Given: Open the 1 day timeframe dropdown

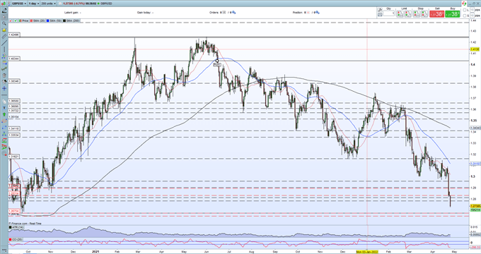Looking at the screenshot, I should [x=33, y=4].
